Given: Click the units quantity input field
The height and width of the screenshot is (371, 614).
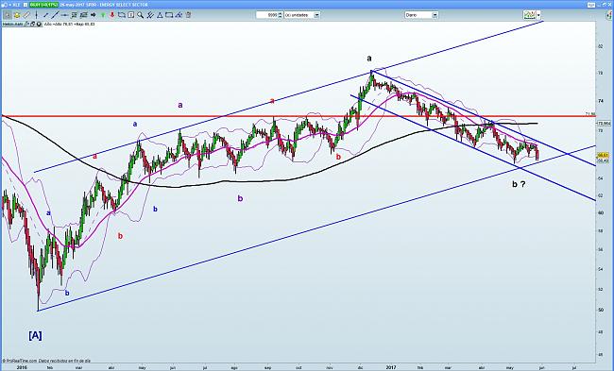Looking at the screenshot, I should pyautogui.click(x=267, y=15).
